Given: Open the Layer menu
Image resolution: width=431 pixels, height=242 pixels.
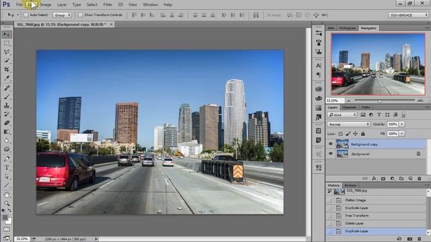Looking at the screenshot, I should click(62, 5).
